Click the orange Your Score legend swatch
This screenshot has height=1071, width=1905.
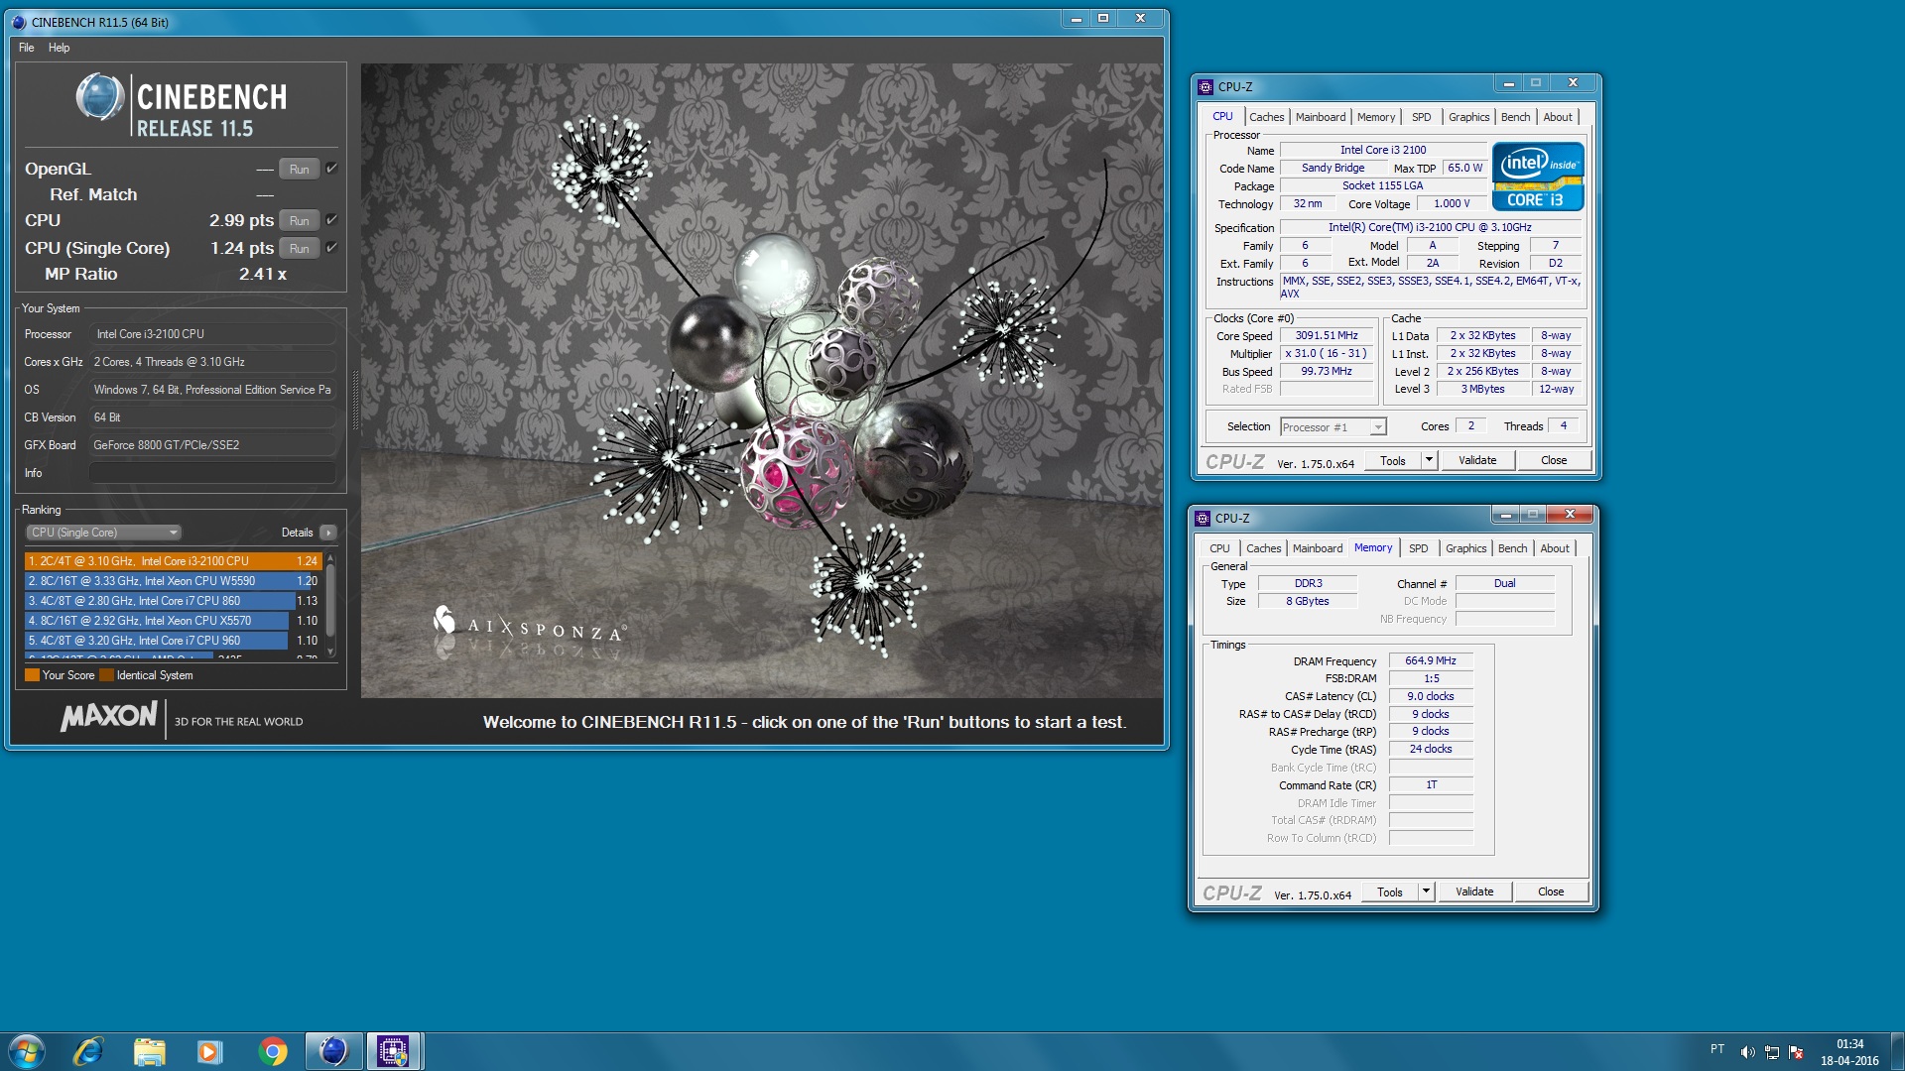[x=32, y=675]
